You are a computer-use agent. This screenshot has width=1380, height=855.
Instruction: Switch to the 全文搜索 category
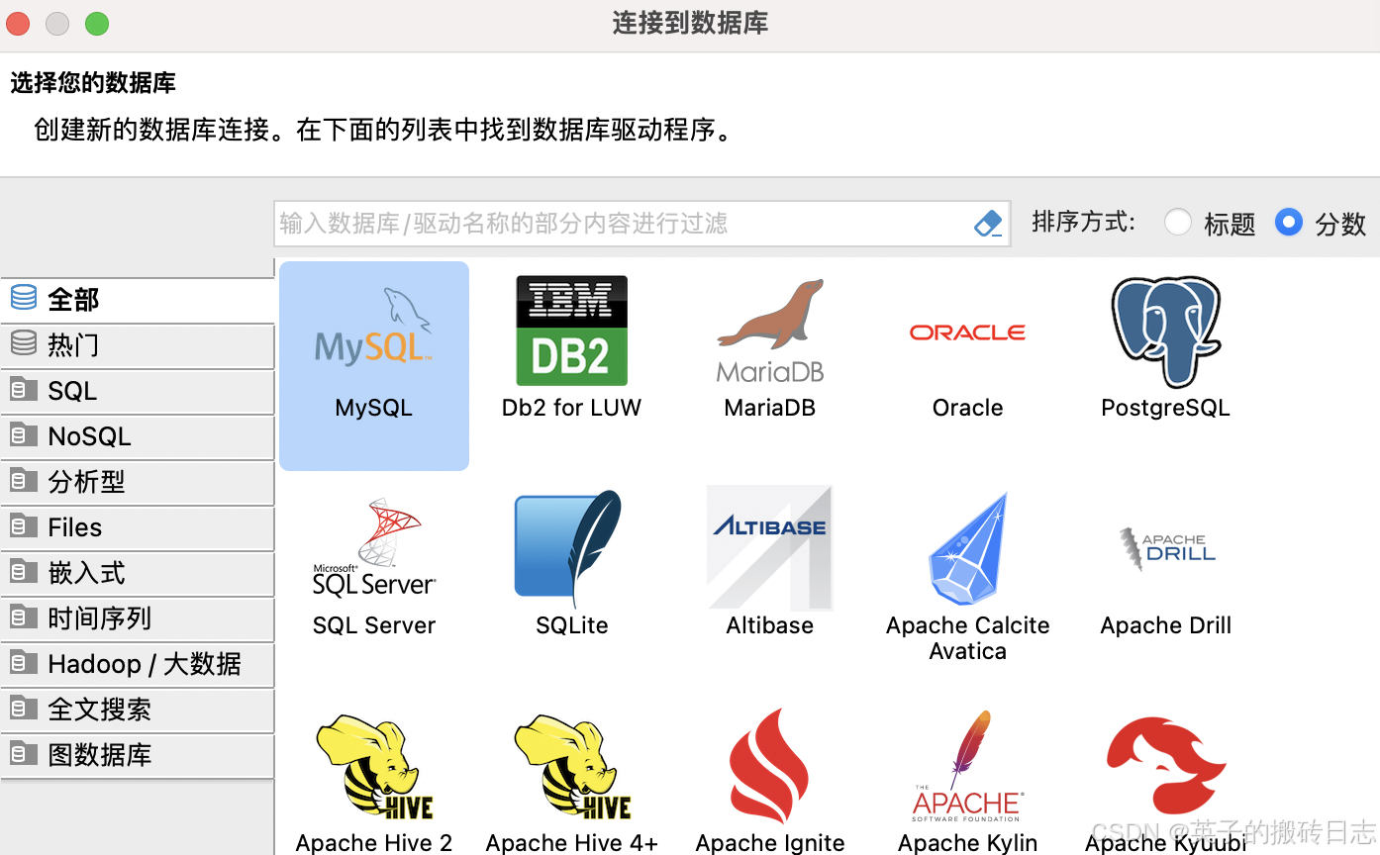click(138, 710)
